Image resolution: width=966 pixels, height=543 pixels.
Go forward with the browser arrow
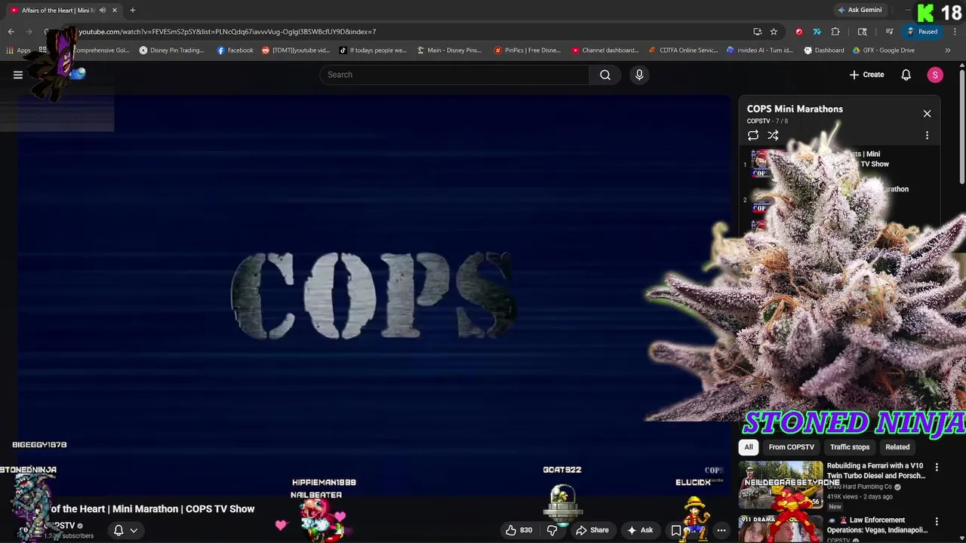29,32
